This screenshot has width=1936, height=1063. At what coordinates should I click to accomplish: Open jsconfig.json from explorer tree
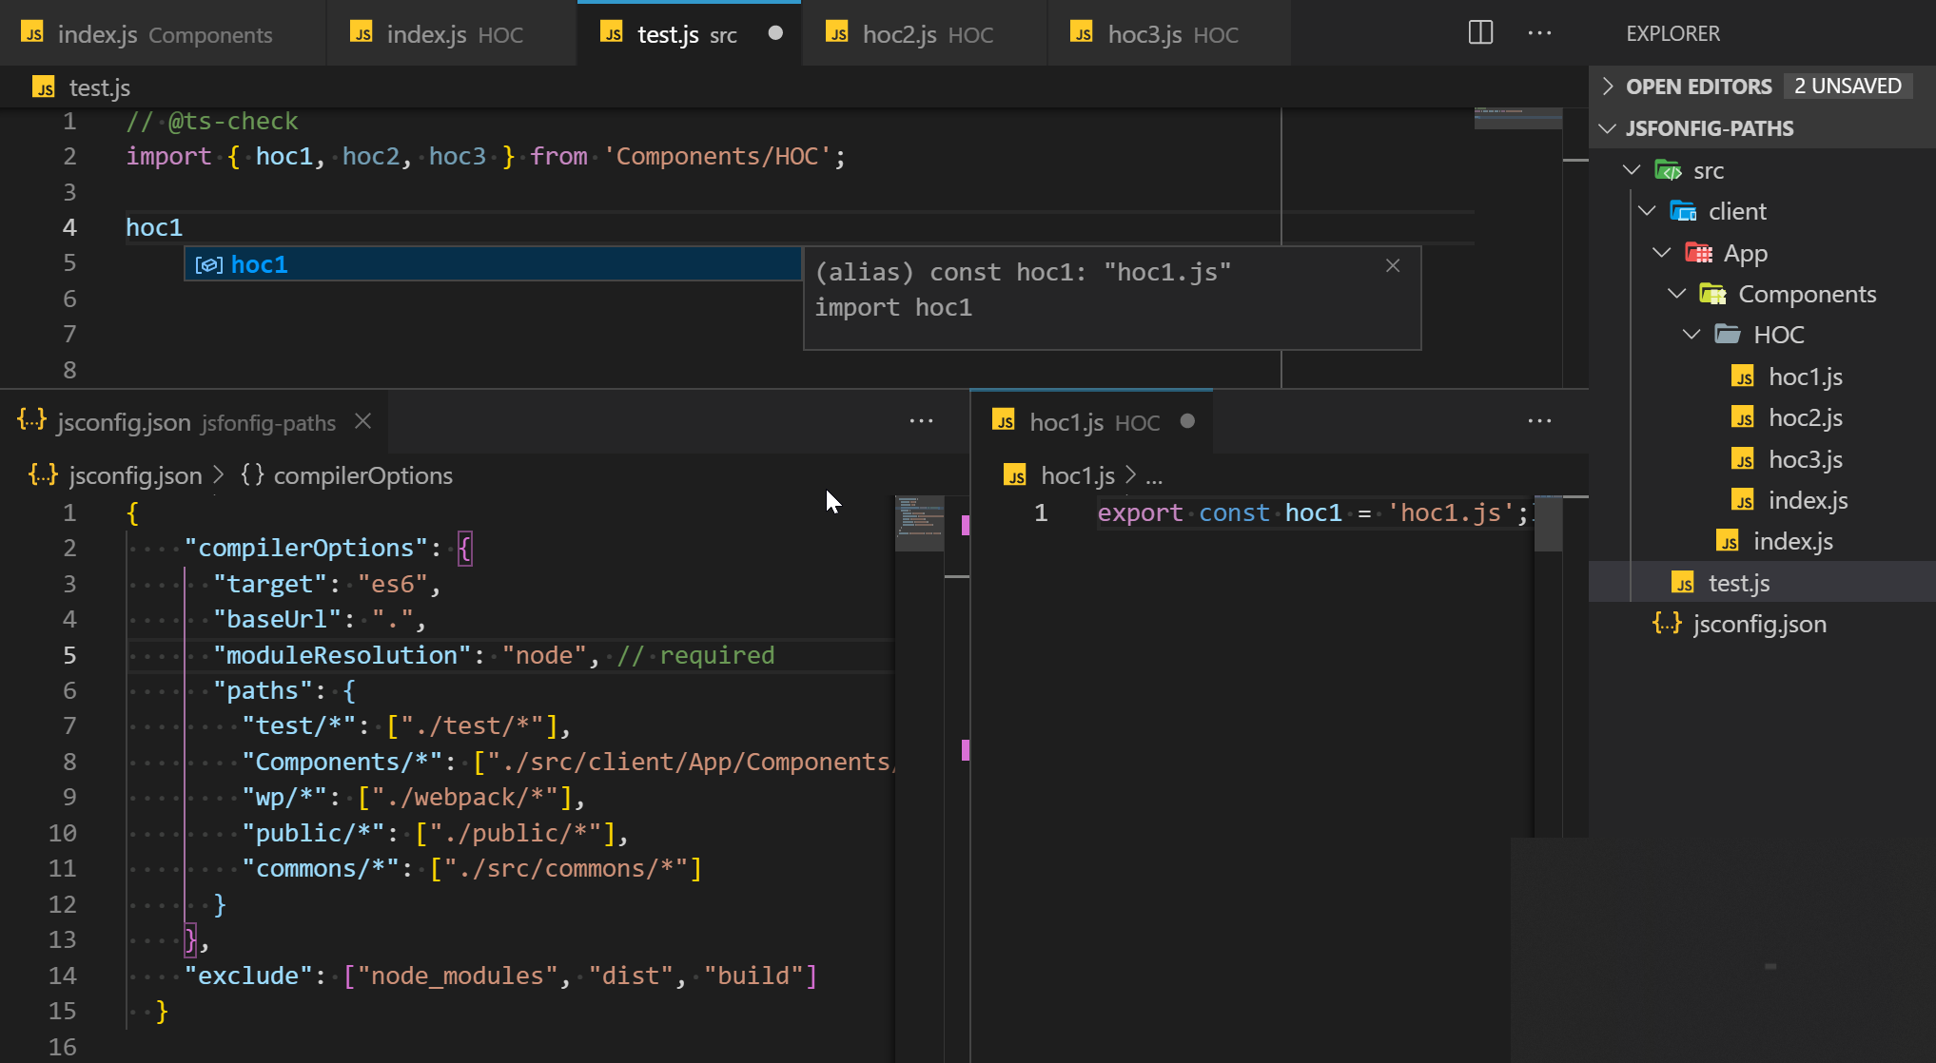(x=1758, y=624)
